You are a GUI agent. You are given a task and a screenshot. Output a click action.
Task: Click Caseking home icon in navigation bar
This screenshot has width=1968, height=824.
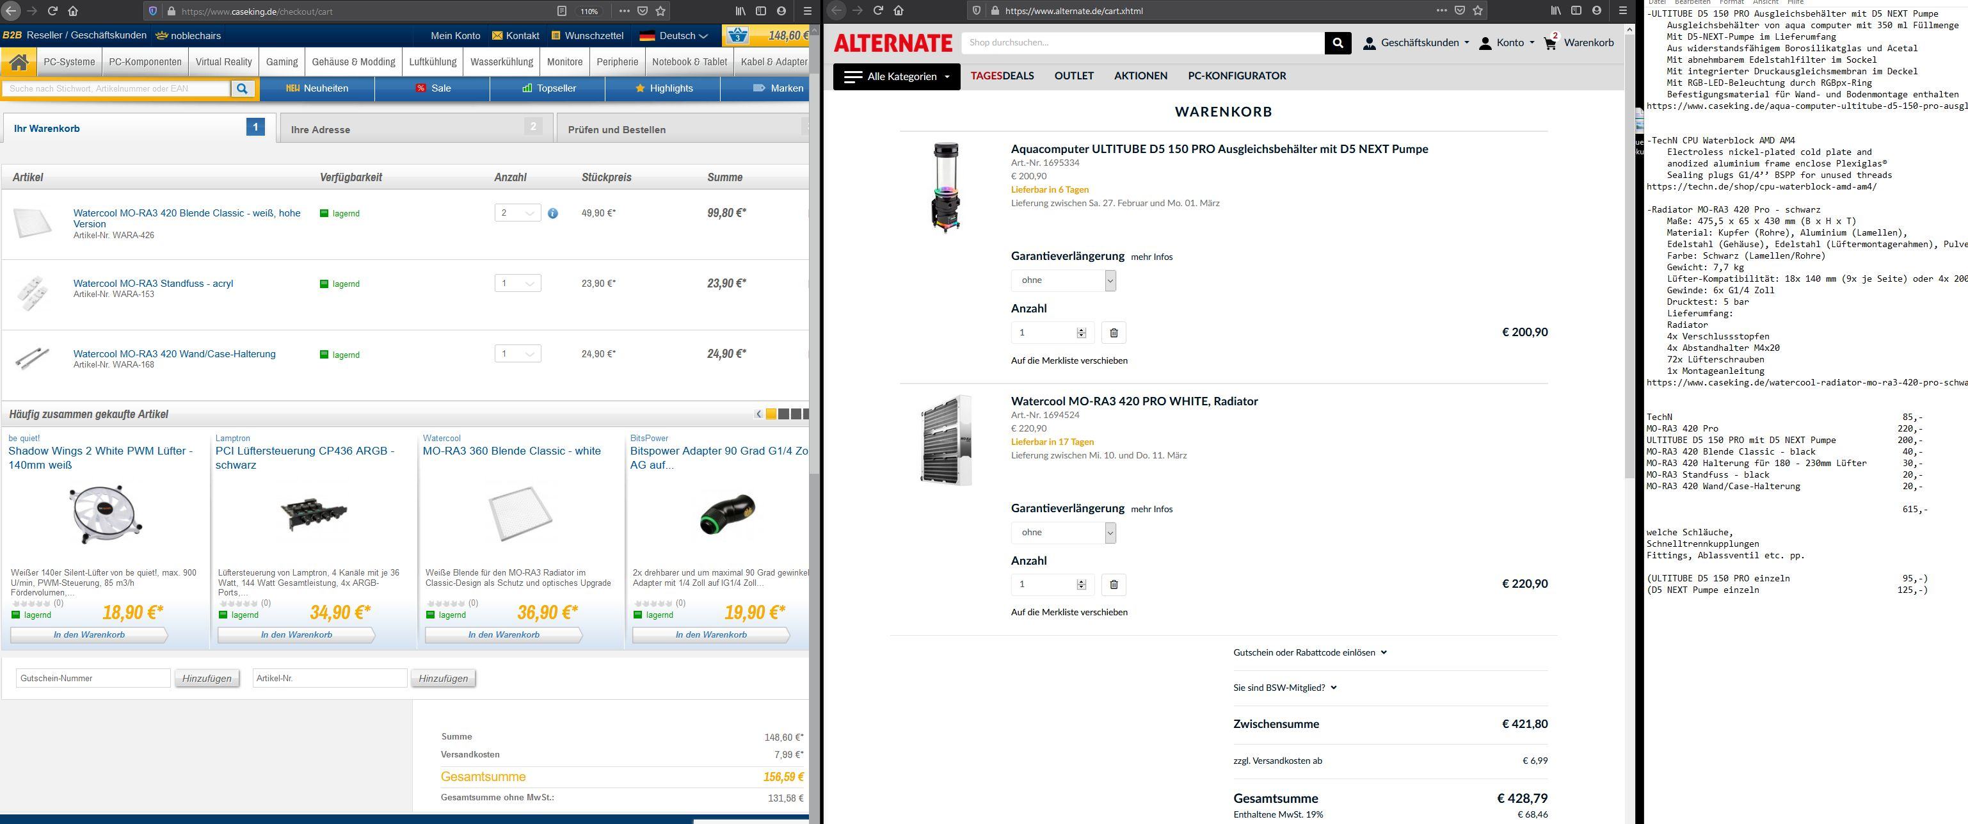click(x=19, y=62)
